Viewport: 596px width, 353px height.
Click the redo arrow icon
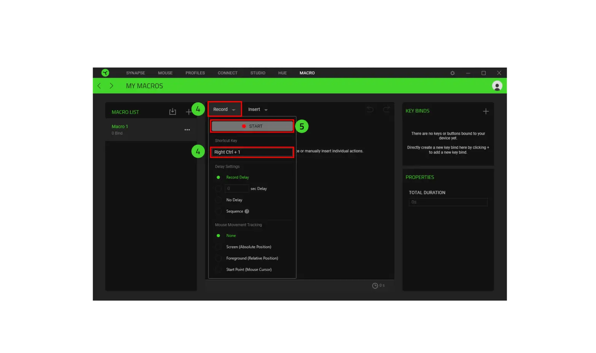(386, 109)
